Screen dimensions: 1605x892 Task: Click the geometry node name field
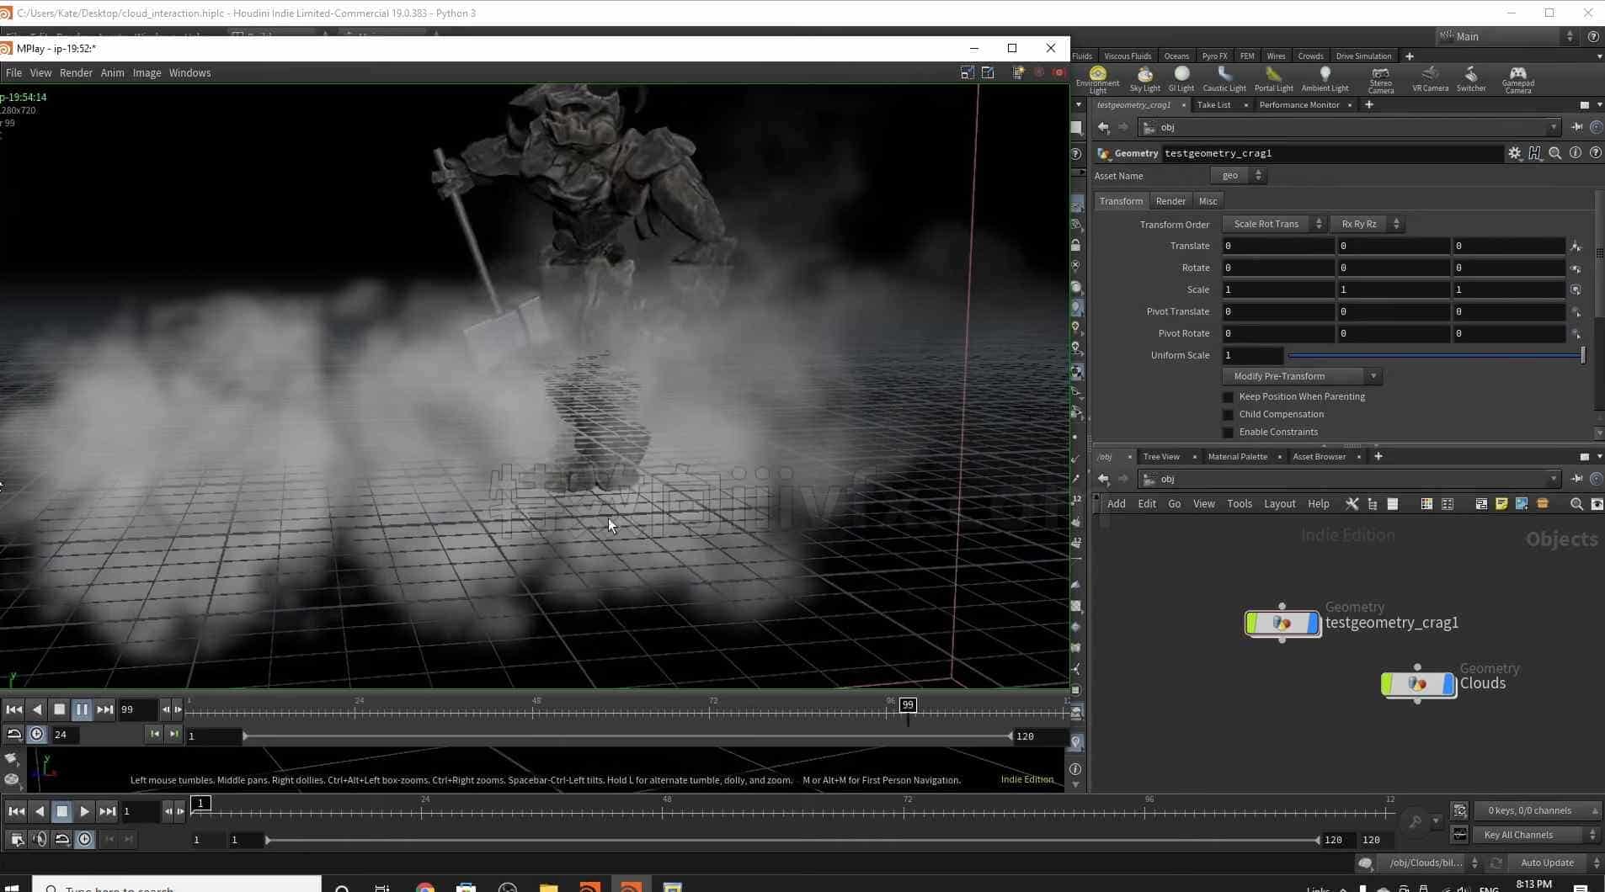click(x=1331, y=153)
